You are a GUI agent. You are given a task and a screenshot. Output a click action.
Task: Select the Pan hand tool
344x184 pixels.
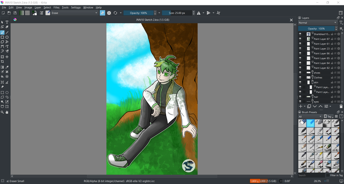pyautogui.click(x=7, y=112)
